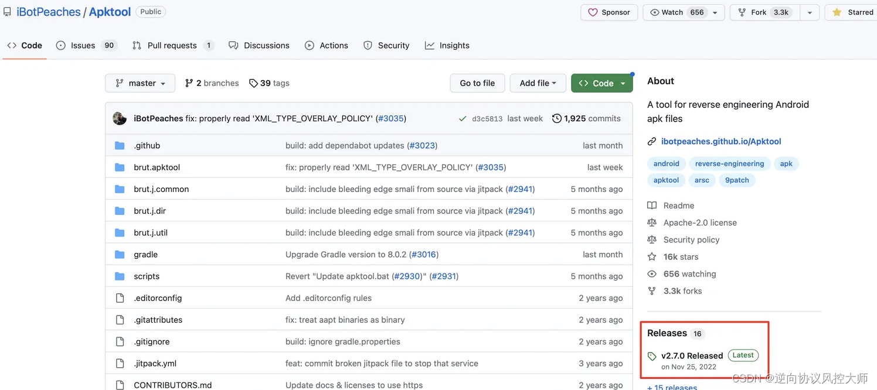
Task: Click the reverse-engineering topic tag
Action: tap(729, 164)
